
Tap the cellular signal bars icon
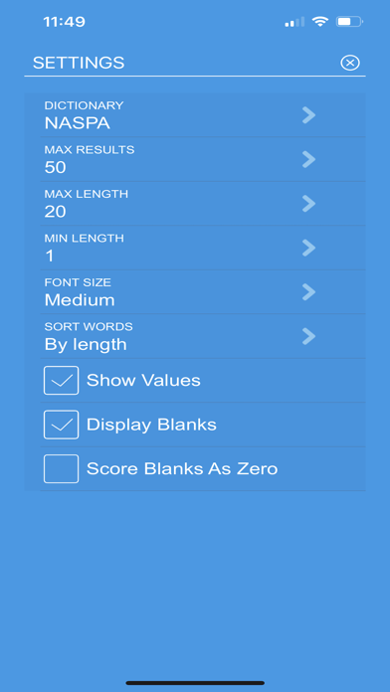294,22
